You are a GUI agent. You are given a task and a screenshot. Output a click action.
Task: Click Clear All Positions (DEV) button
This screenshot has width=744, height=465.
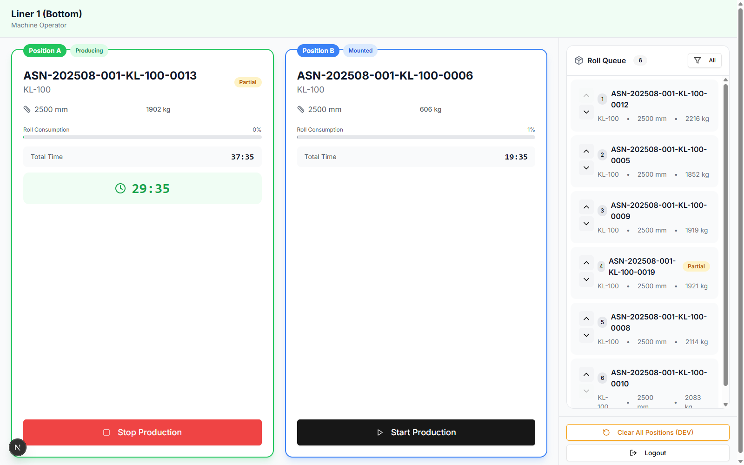(x=648, y=432)
